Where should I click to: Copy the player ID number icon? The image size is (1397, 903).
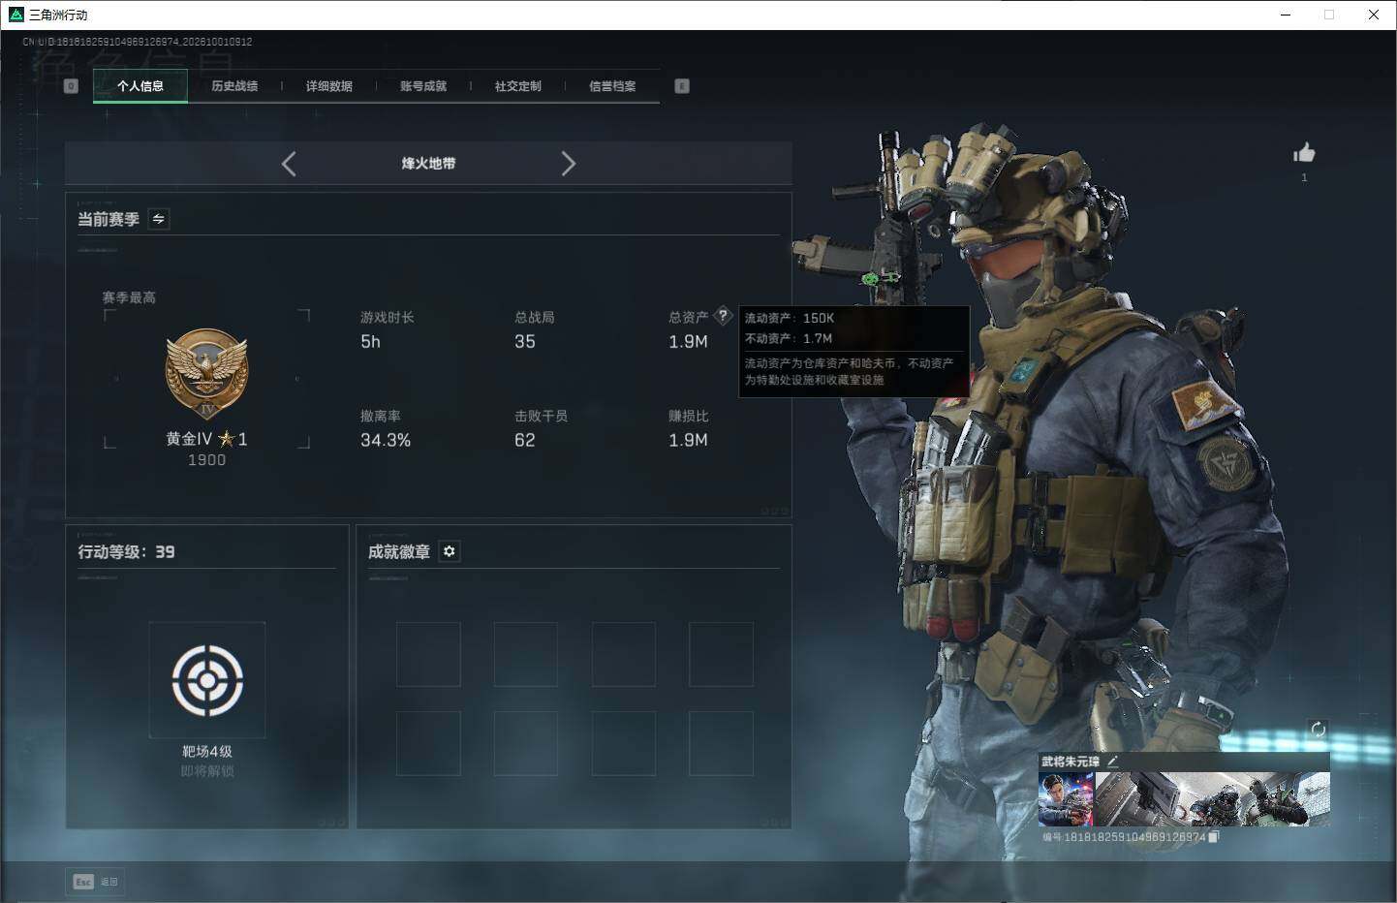coord(1213,836)
